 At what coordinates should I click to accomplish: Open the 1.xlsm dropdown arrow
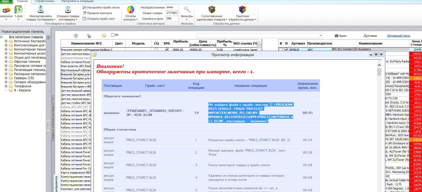tap(18, 19)
